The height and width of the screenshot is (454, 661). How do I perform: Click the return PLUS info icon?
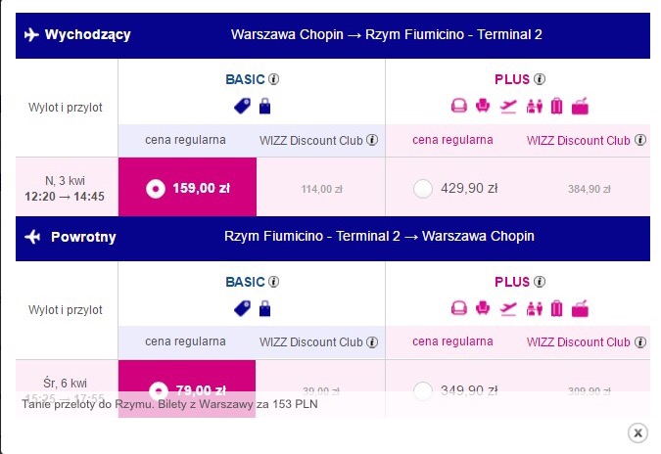click(x=540, y=282)
